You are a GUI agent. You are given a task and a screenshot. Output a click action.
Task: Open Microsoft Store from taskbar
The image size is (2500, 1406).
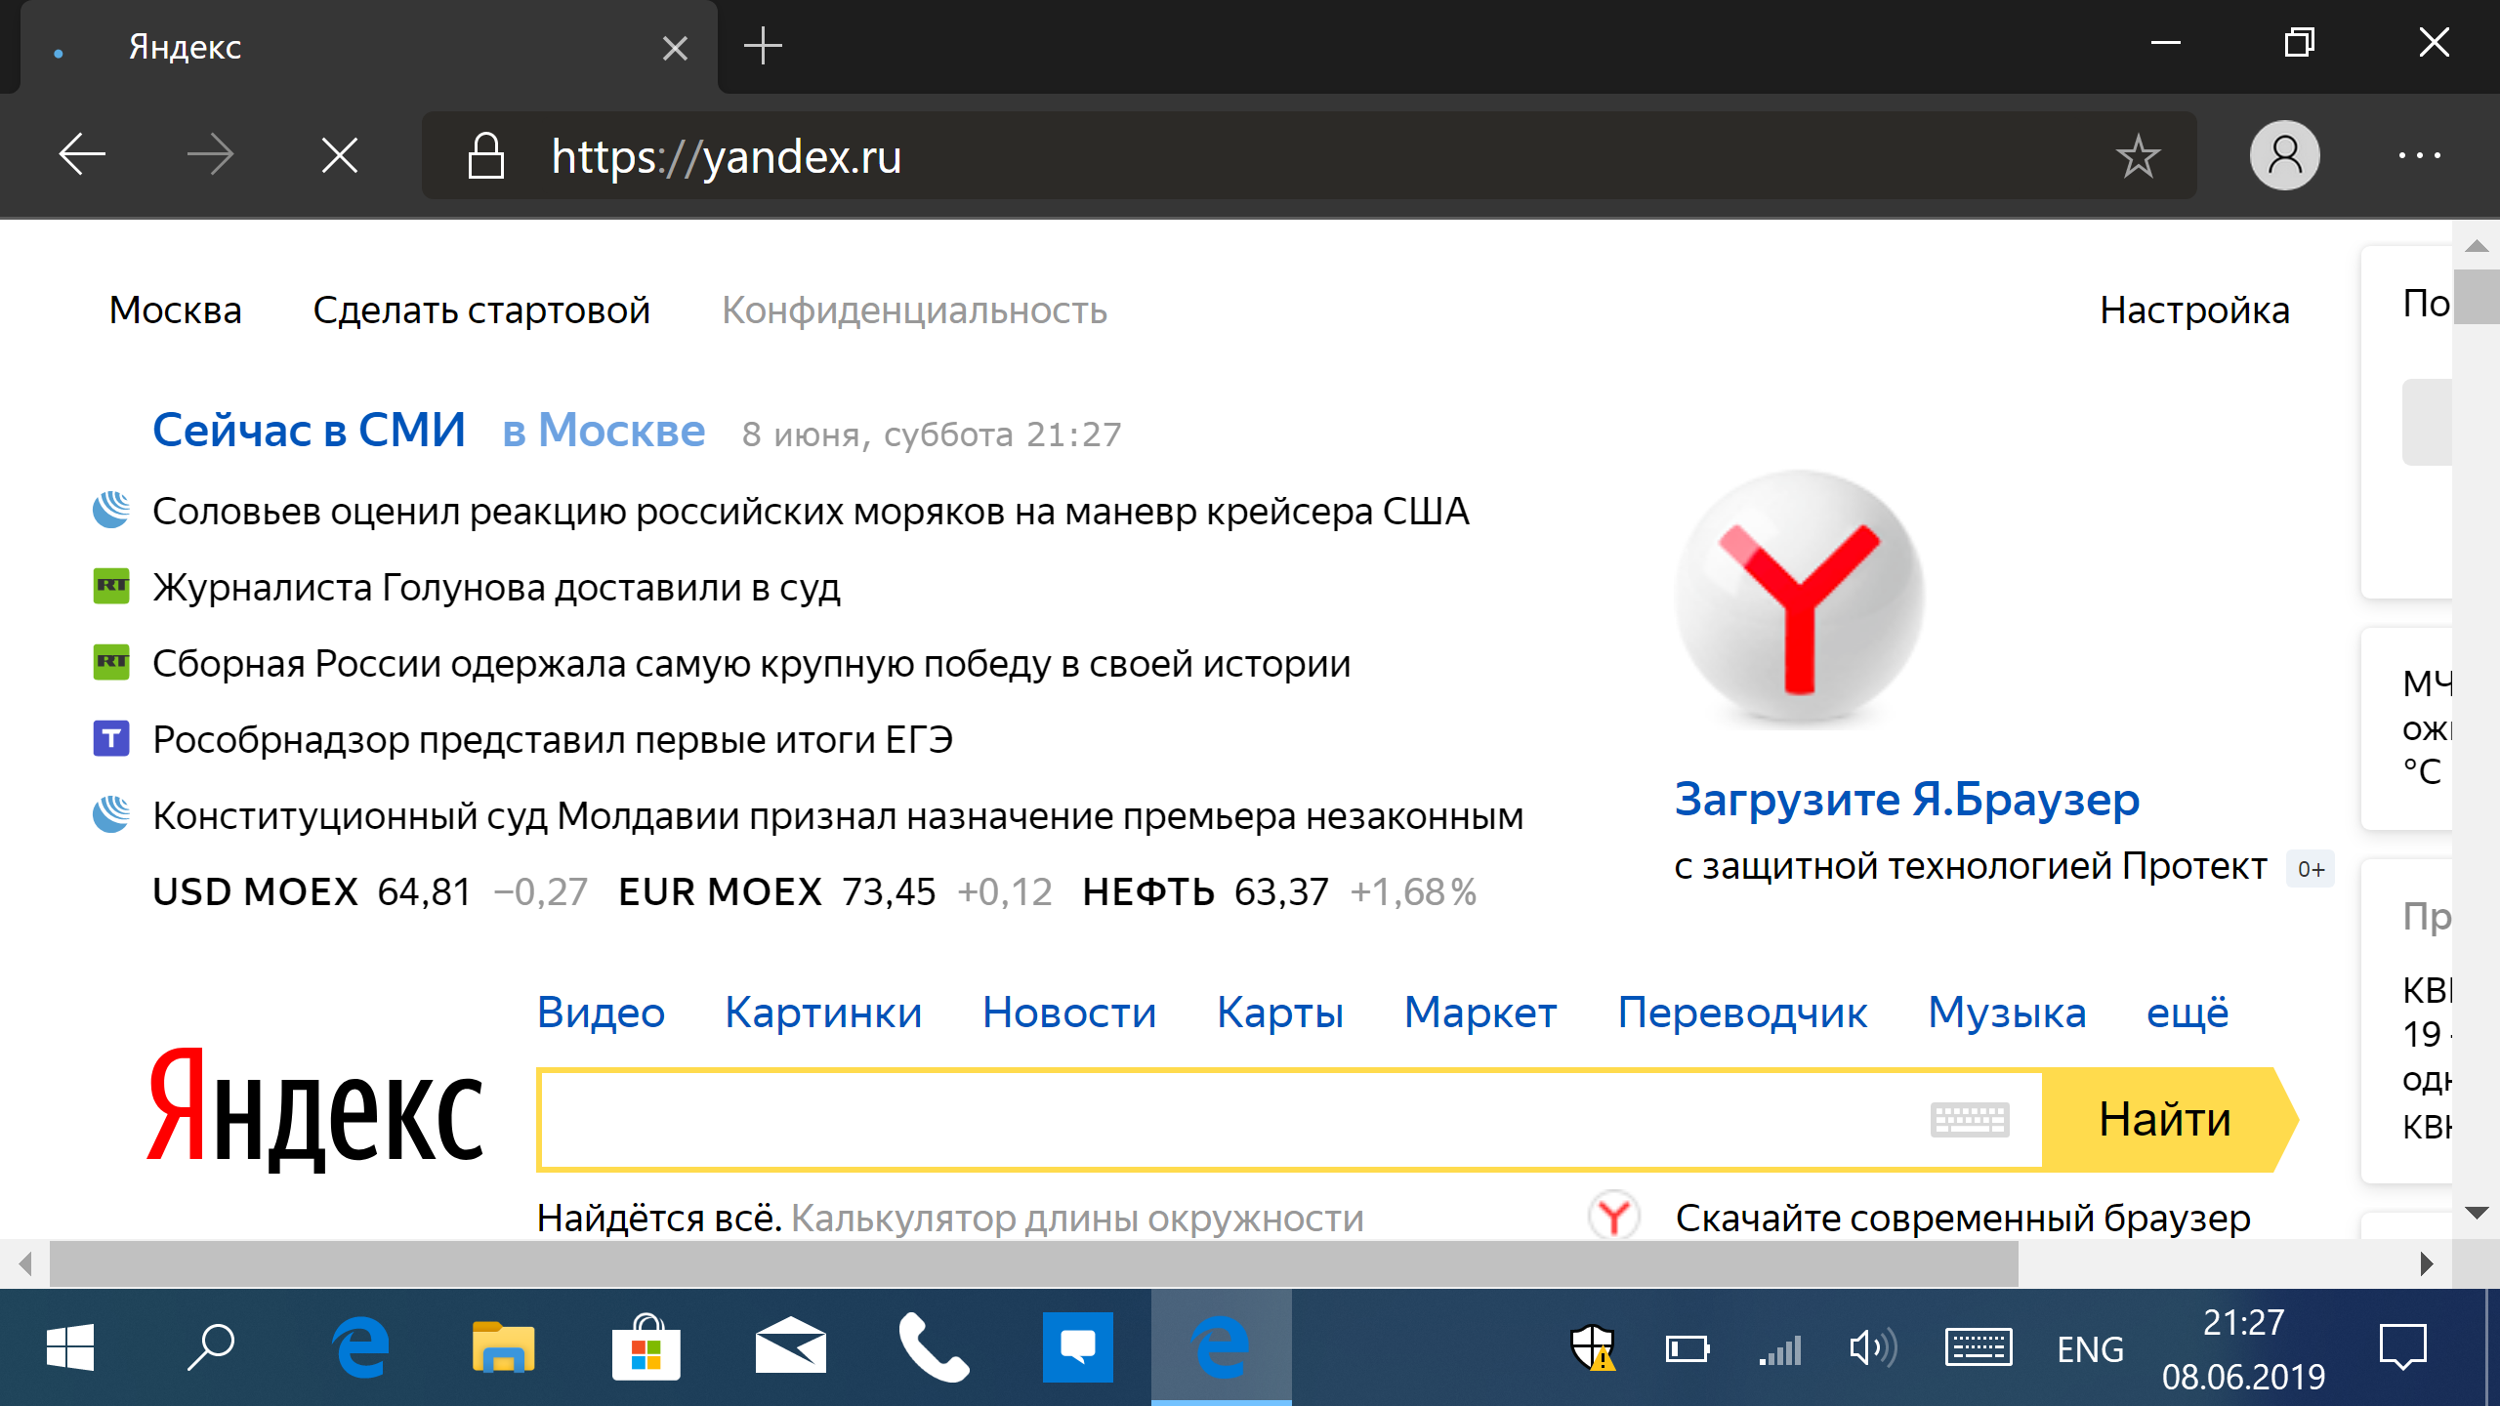pos(646,1348)
